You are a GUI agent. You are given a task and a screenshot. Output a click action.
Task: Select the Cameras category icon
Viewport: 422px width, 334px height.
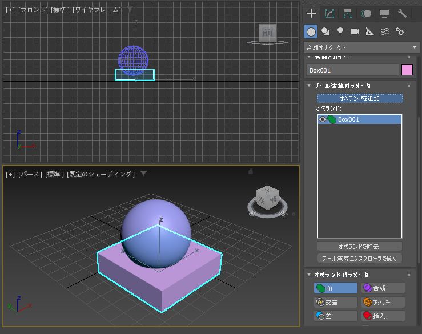point(355,32)
